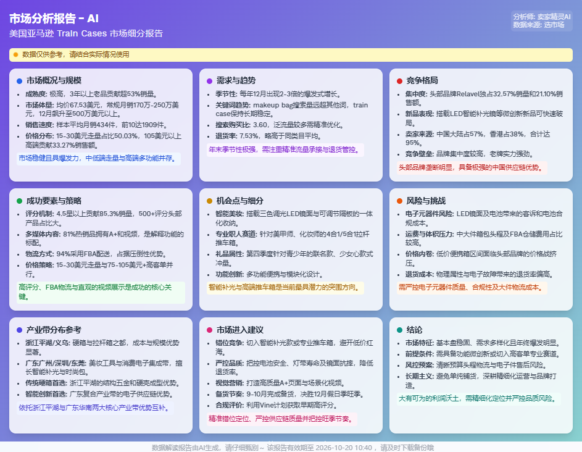This screenshot has width=582, height=452.
Task: Click the 价格分布 bullet with 50.03%
Action: pos(104,141)
